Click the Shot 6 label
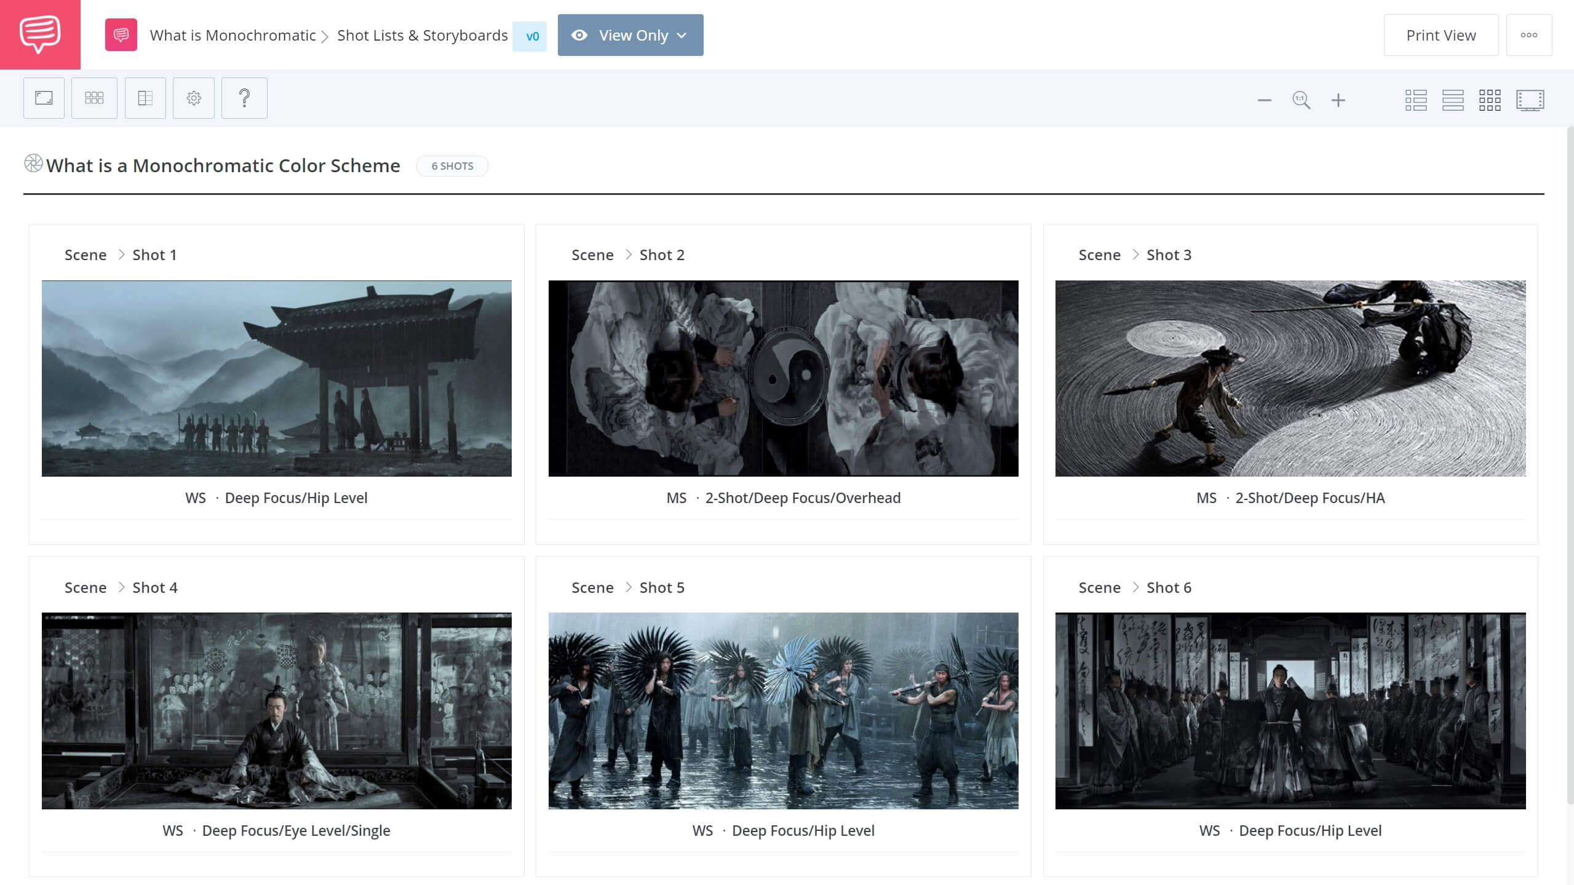1574x885 pixels. [1169, 587]
